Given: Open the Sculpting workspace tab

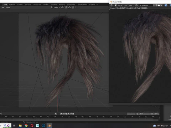Looking at the screenshot, I should [x=20, y=5].
